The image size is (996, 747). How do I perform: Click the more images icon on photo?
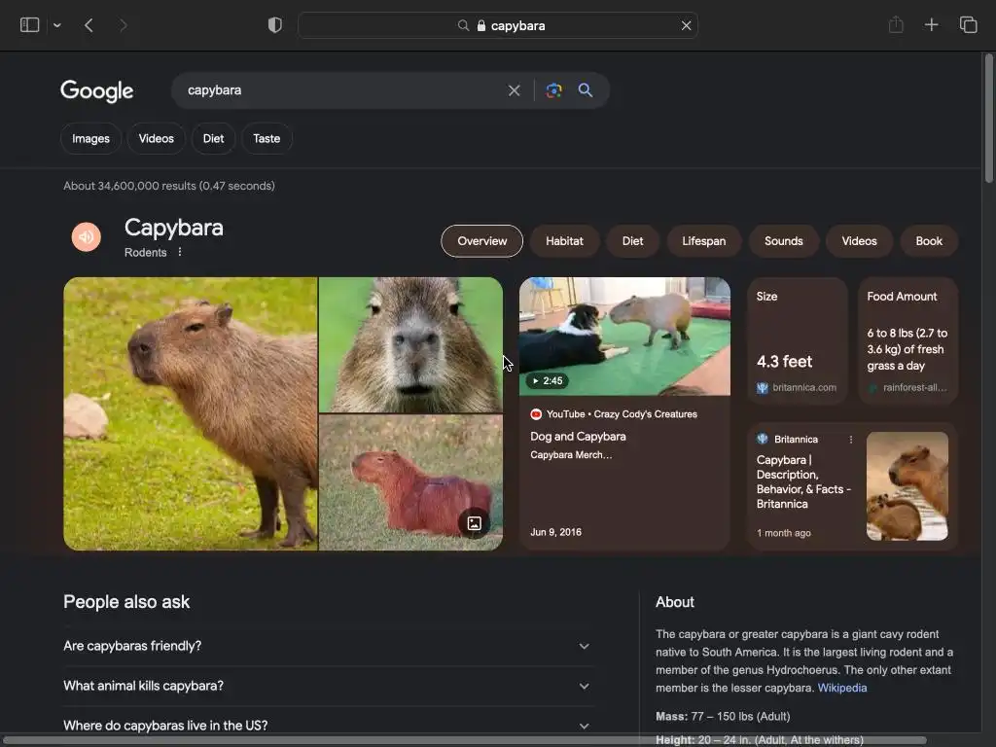tap(474, 523)
